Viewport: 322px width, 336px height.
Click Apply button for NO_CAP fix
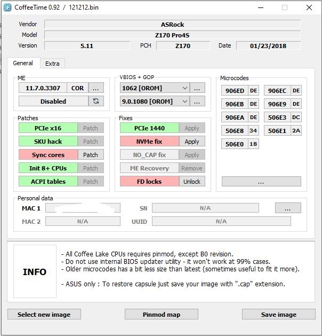point(192,154)
